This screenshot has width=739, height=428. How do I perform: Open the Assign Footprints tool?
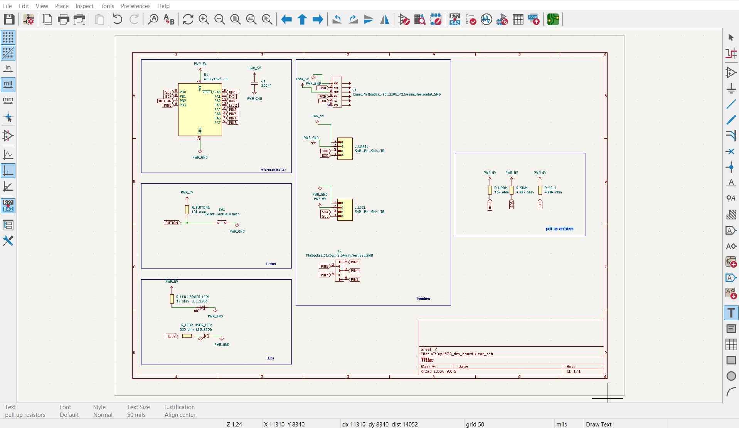(x=502, y=19)
